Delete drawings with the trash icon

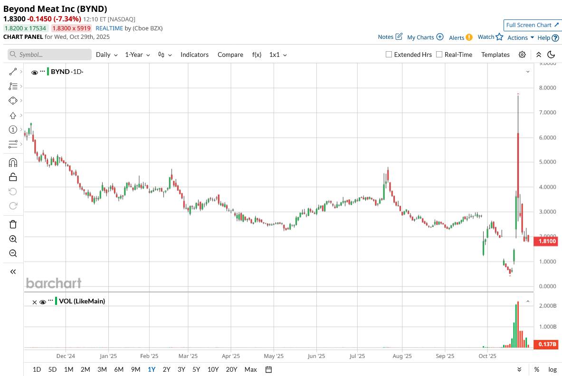coord(13,224)
